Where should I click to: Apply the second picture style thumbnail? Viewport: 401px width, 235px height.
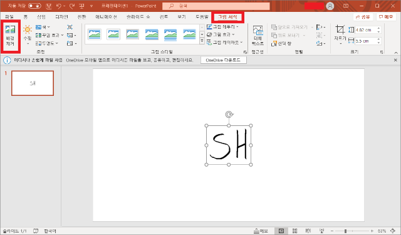point(113,34)
